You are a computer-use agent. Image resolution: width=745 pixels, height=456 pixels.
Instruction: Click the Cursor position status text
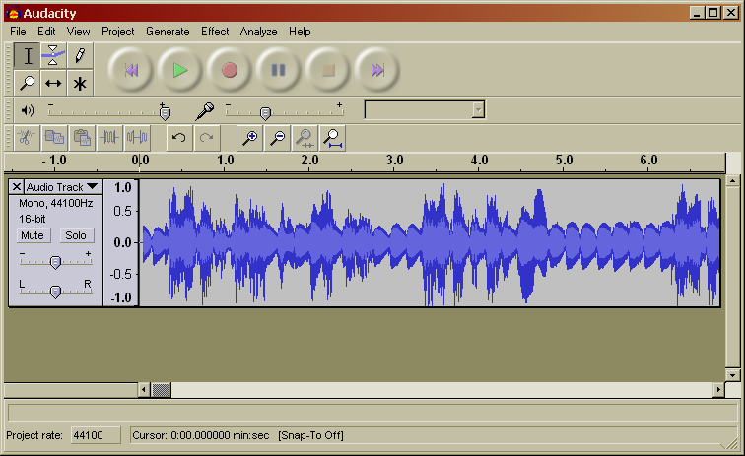coord(200,435)
